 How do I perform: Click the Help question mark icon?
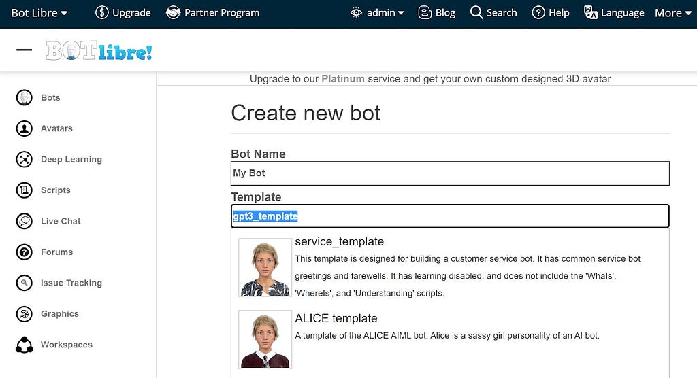click(x=538, y=12)
